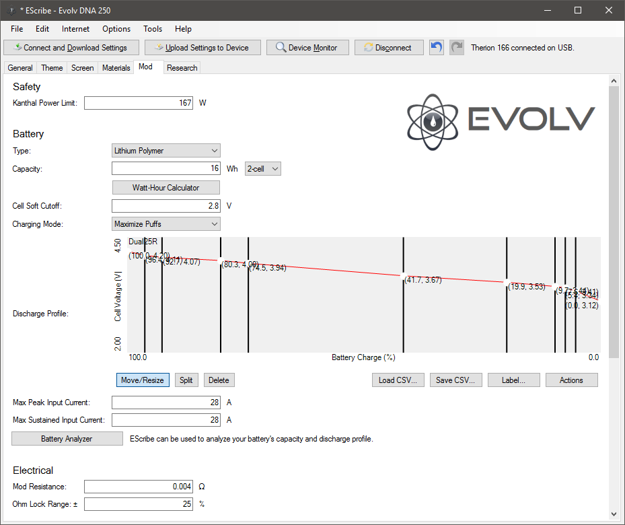
Task: Open the Charging Mode dropdown
Action: coord(166,223)
